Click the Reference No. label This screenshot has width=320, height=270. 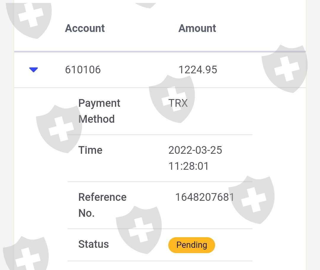[102, 205]
